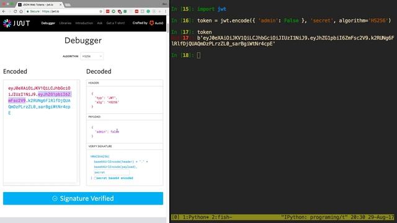This screenshot has height=223, width=397.
Task: Click the IPython In [18] prompt line
Action: pyautogui.click(x=186, y=55)
